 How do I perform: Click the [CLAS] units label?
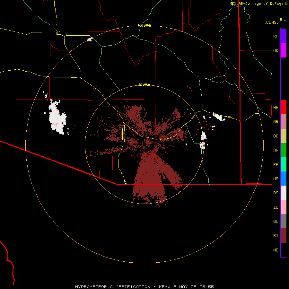click(271, 22)
